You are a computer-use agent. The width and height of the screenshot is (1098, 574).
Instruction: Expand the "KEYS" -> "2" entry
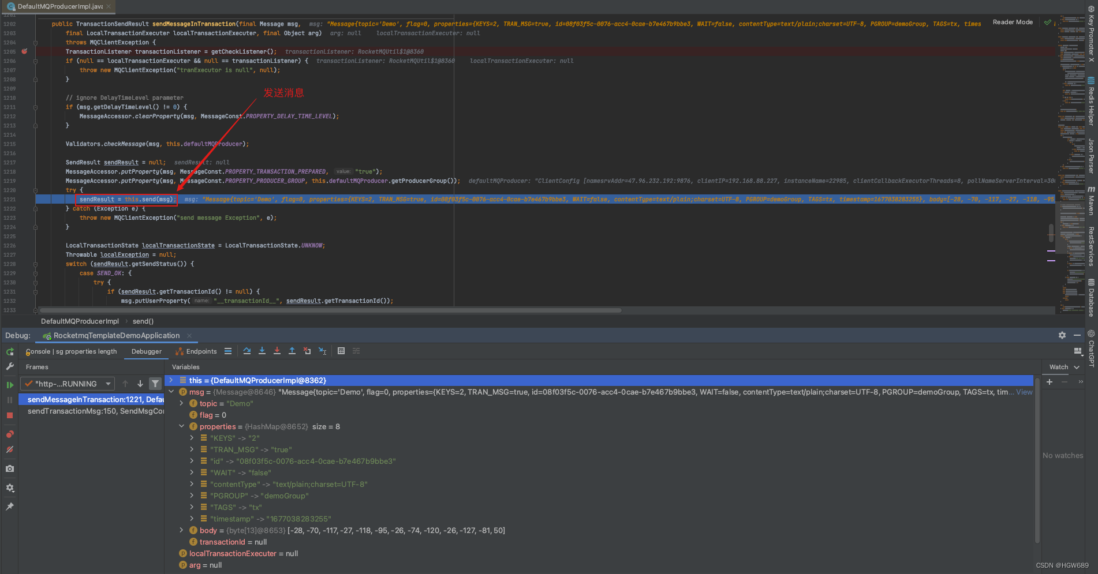[x=192, y=438]
